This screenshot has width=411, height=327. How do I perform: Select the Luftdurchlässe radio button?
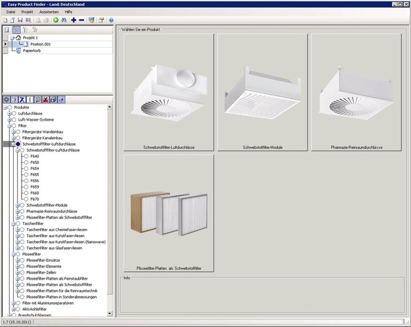pyautogui.click(x=14, y=113)
